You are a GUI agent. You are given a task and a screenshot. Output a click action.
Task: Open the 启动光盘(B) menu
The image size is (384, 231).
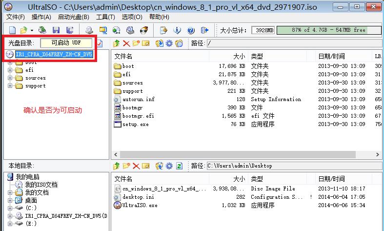click(x=74, y=17)
